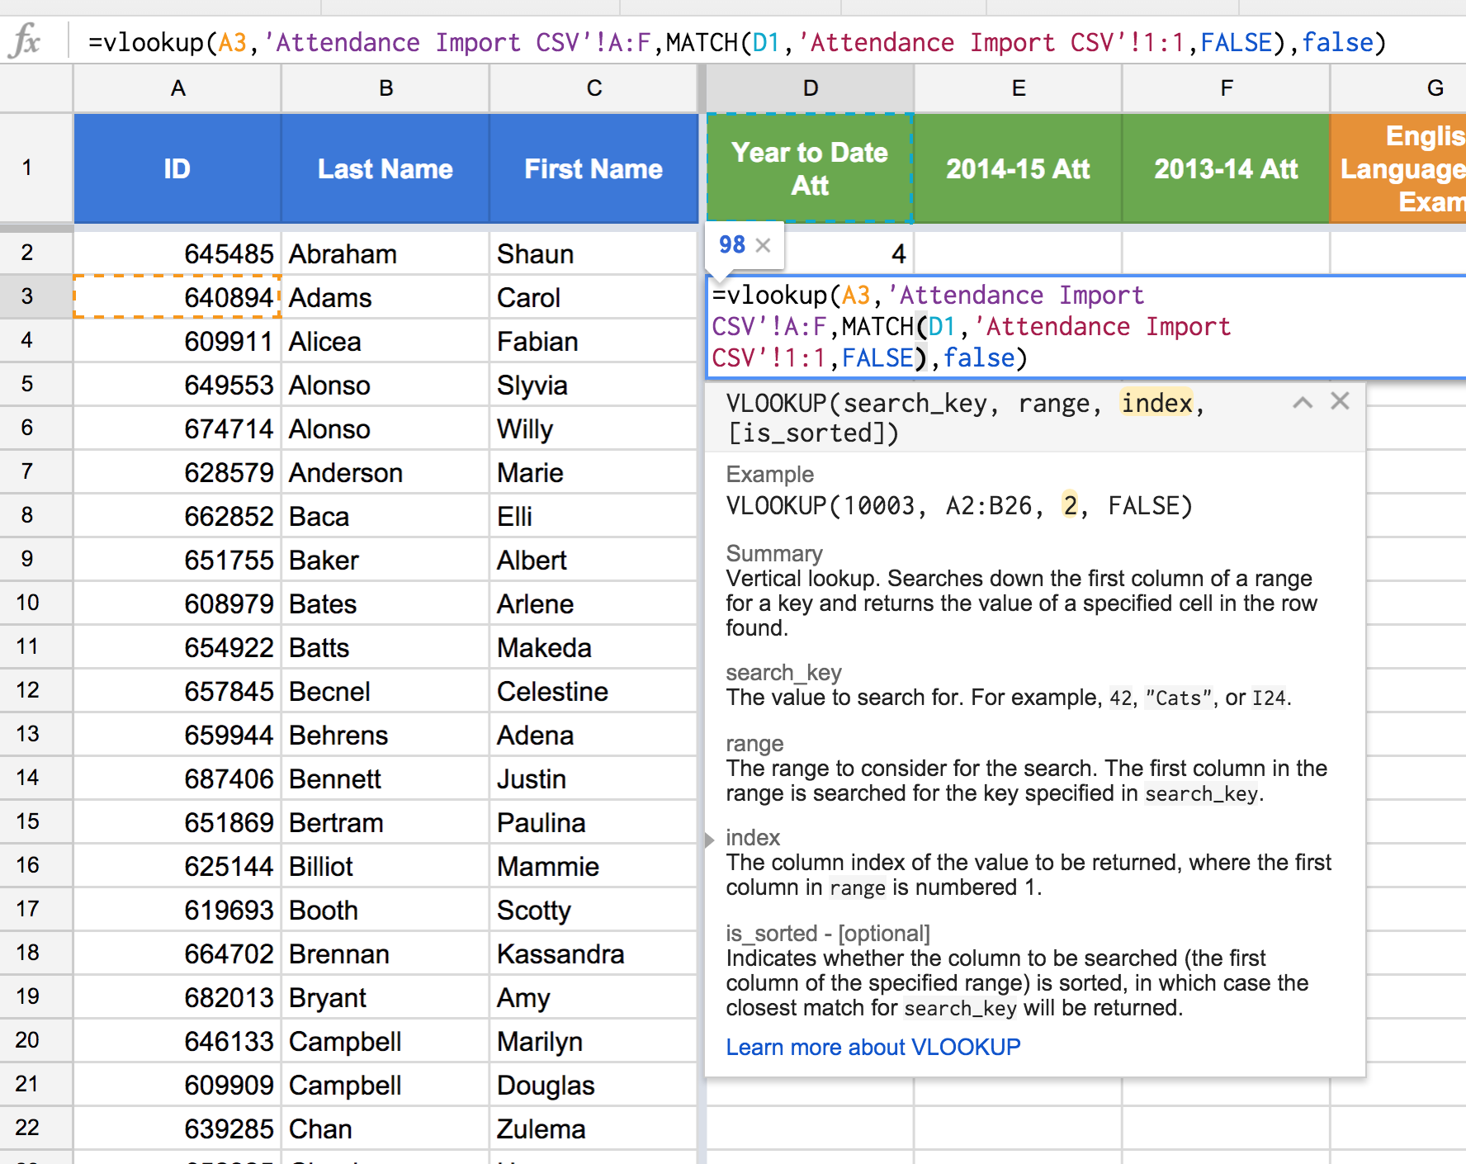This screenshot has height=1164, width=1466.
Task: Select the Booth last name cell
Action: tap(385, 910)
